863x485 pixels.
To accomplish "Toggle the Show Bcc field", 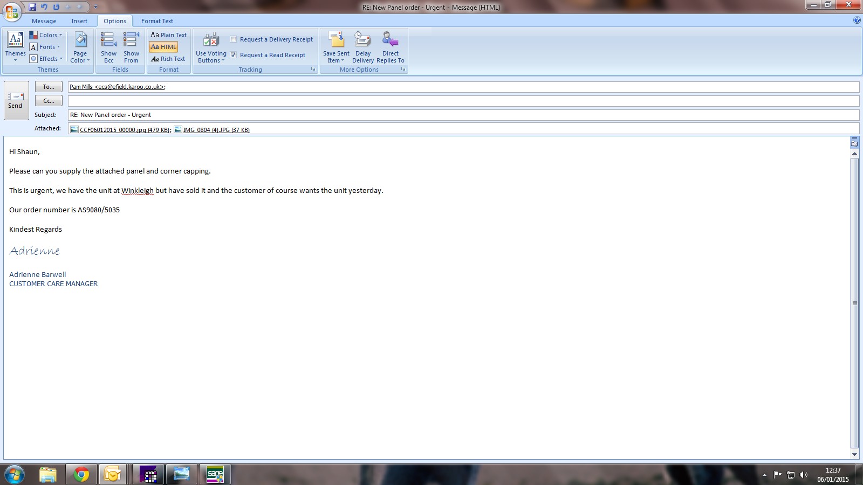I will click(108, 47).
